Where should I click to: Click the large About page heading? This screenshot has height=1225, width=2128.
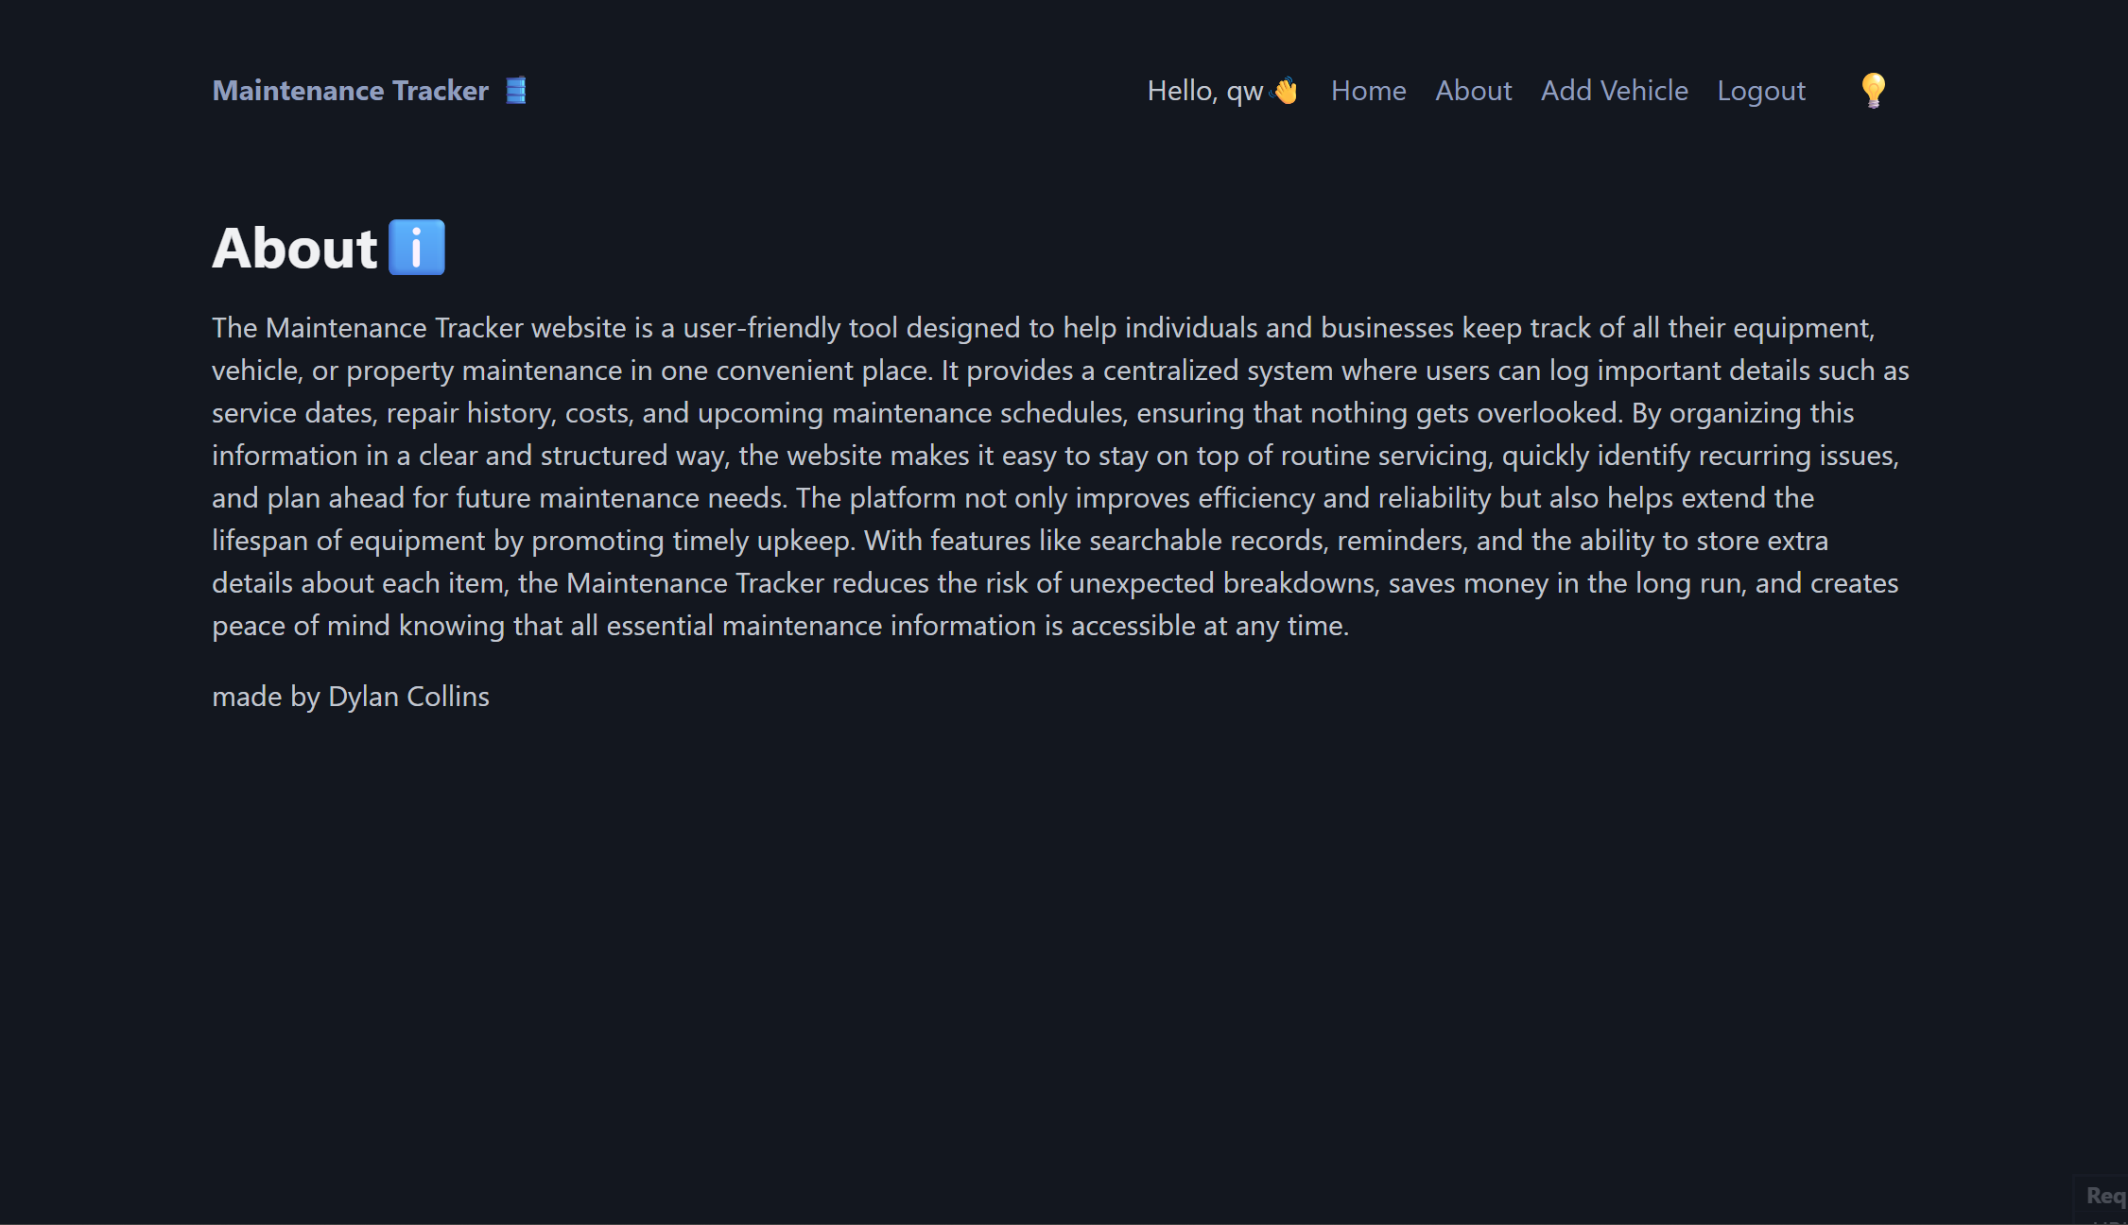294,248
